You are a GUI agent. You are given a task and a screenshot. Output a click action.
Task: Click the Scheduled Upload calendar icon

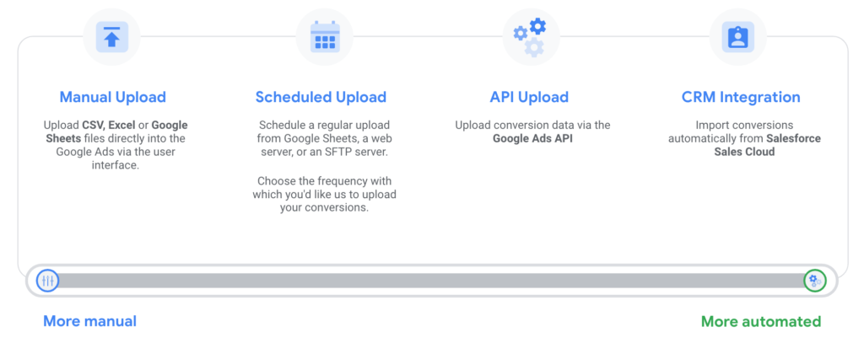pyautogui.click(x=325, y=37)
